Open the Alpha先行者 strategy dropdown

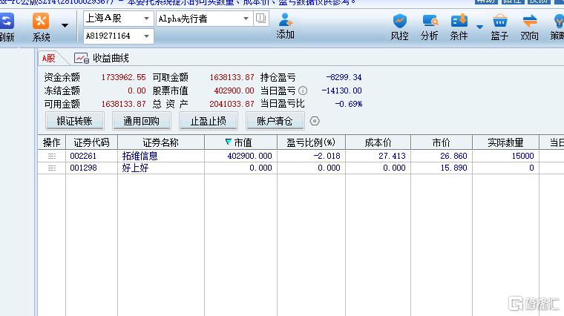(246, 19)
